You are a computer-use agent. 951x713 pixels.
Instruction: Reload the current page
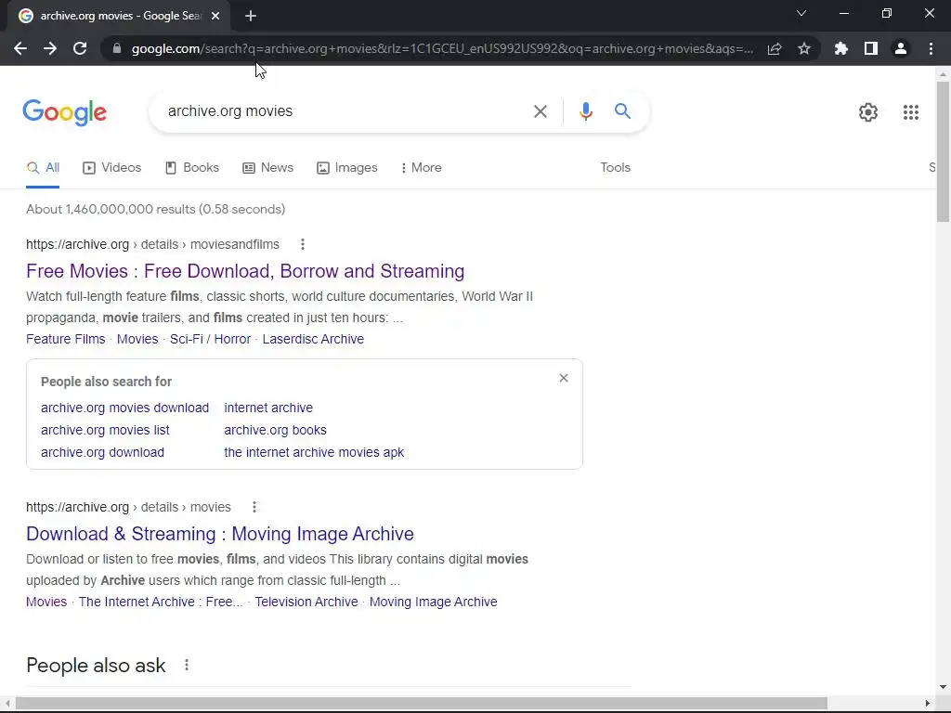(x=80, y=48)
